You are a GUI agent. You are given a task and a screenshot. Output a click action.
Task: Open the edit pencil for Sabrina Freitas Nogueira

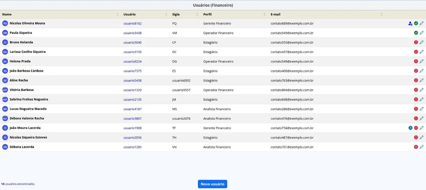click(421, 99)
